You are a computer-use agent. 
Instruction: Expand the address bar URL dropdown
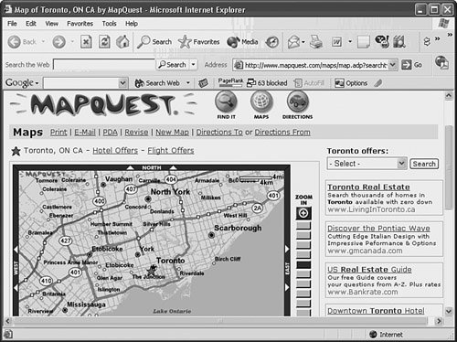[393, 65]
